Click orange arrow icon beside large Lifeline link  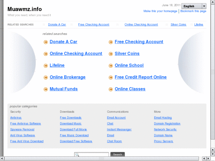pyautogui.click(x=46, y=66)
